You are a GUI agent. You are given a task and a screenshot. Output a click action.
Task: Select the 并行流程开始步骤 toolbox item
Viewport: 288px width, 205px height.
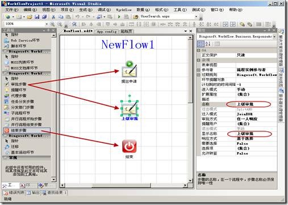coord(23,119)
